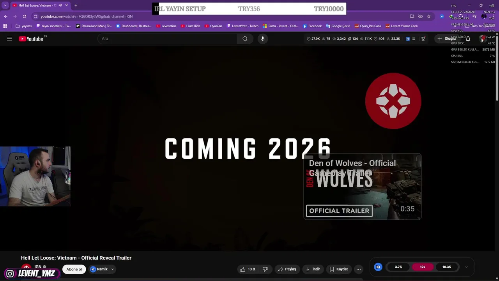Click the 27.9K stat in vidIQ bar
Image resolution: width=499 pixels, height=281 pixels.
pyautogui.click(x=313, y=39)
